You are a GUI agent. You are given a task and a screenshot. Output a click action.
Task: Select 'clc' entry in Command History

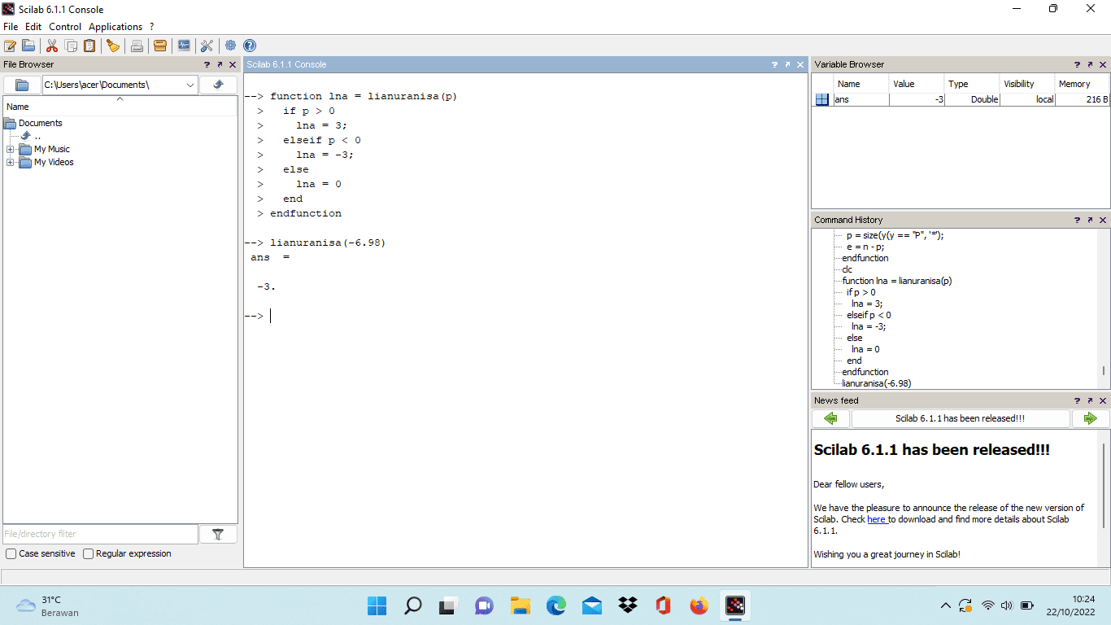click(x=847, y=269)
